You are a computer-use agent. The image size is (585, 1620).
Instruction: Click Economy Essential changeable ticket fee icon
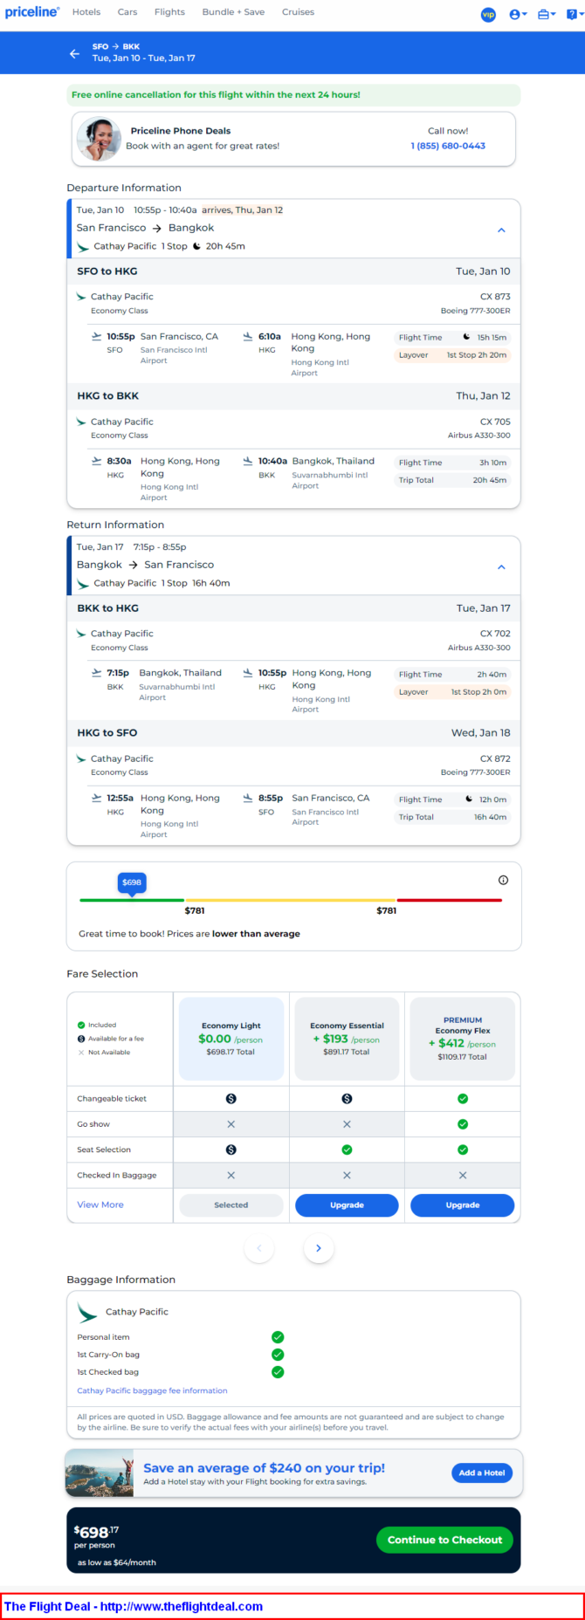[347, 1099]
